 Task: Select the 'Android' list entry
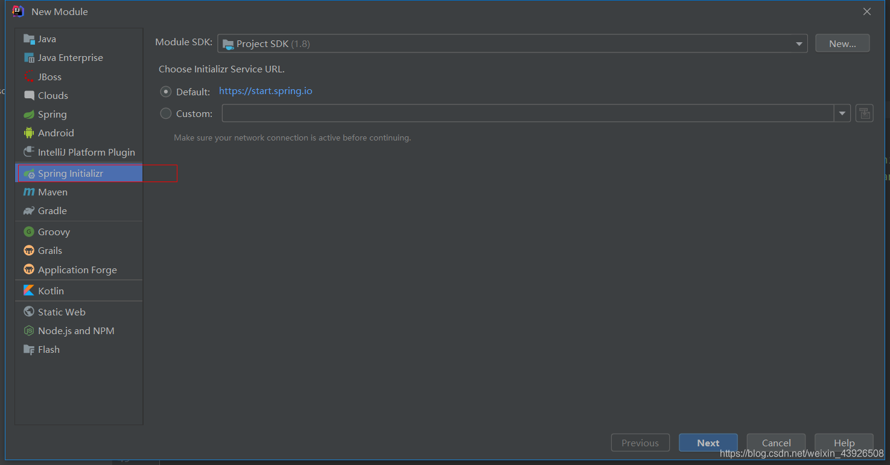pyautogui.click(x=79, y=133)
